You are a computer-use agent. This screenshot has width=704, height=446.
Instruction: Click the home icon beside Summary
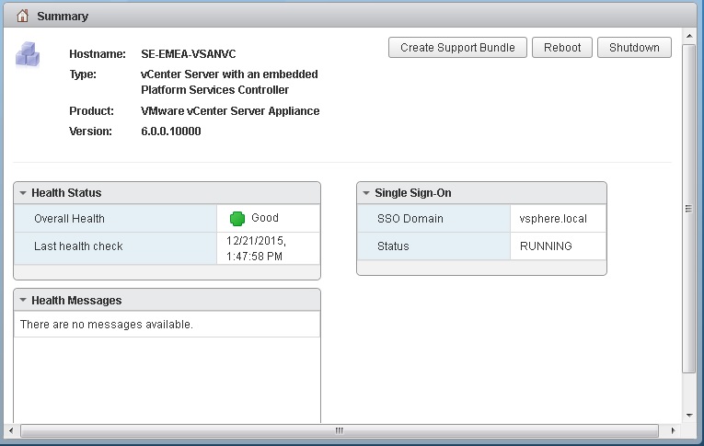pos(22,17)
